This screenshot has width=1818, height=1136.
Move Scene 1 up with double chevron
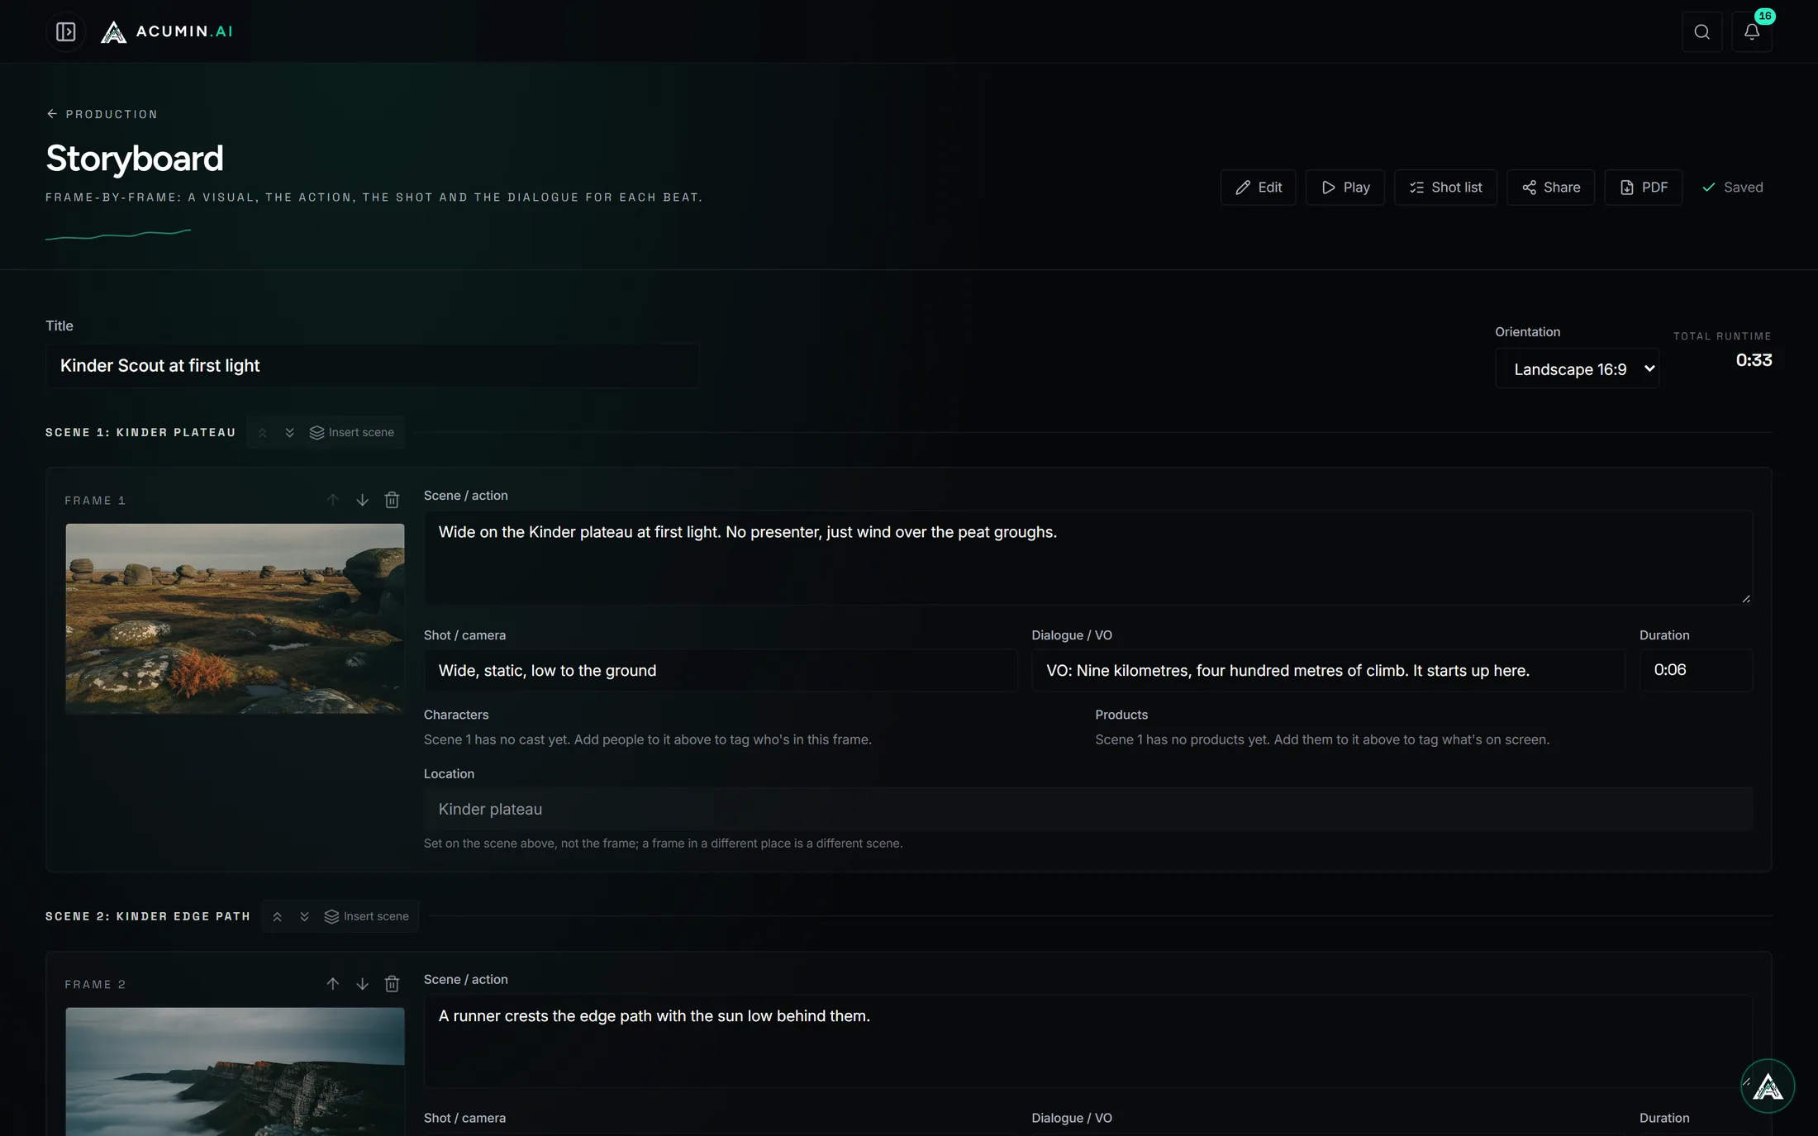pyautogui.click(x=262, y=433)
